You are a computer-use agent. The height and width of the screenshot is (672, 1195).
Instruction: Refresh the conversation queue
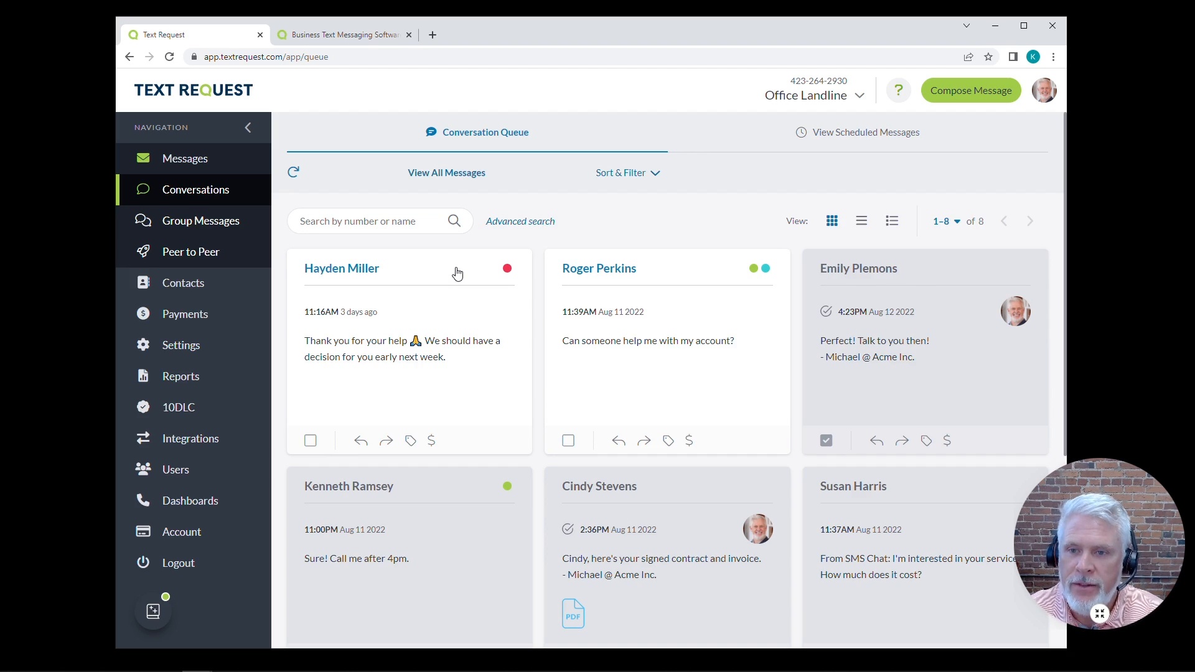[x=293, y=172]
